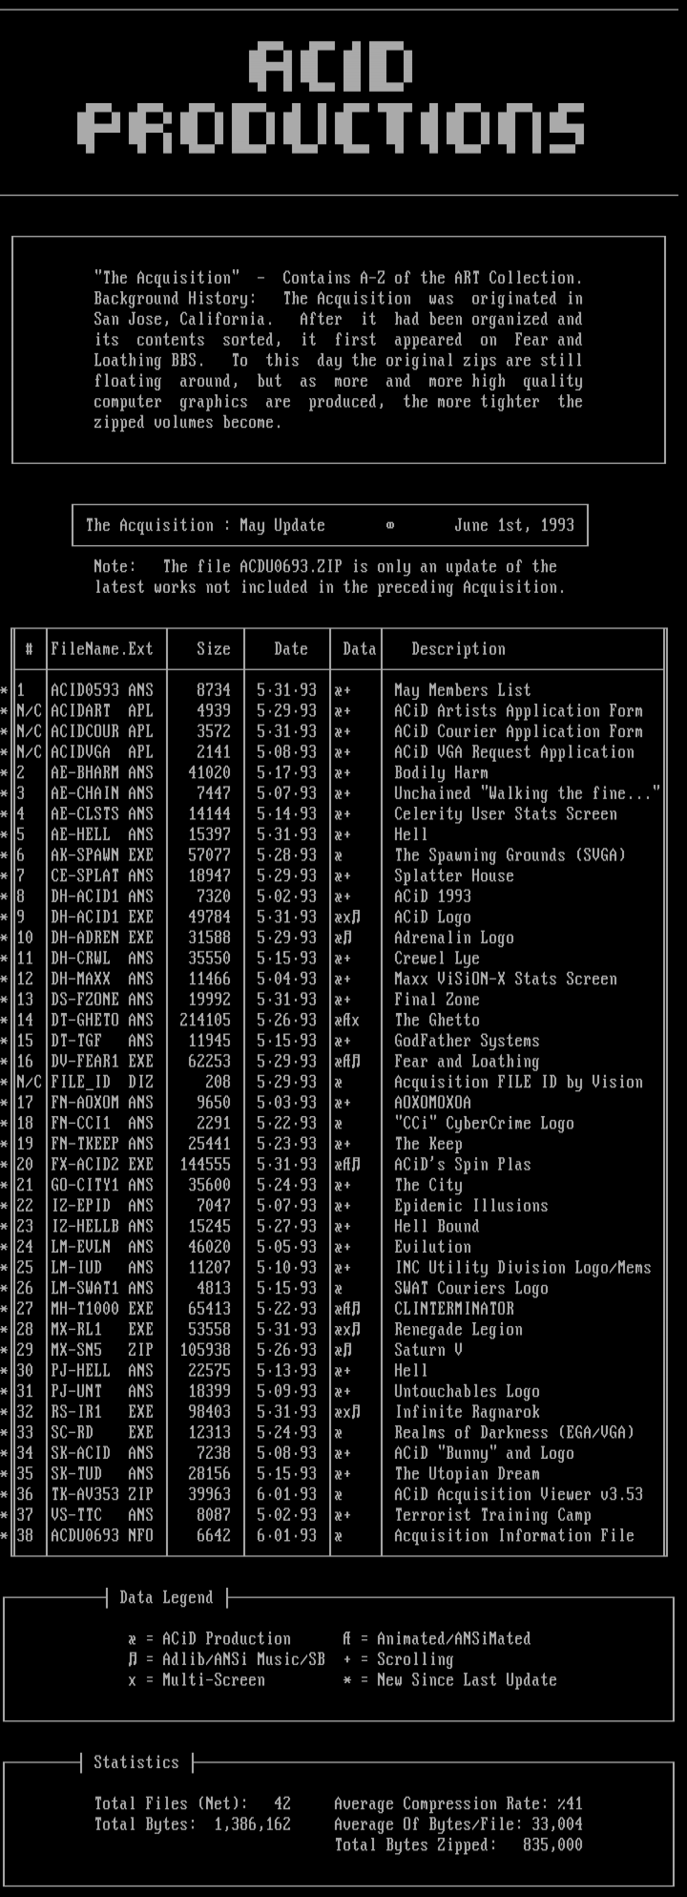Click the "FileName.Ext" column header
The width and height of the screenshot is (687, 1897).
[x=102, y=649]
